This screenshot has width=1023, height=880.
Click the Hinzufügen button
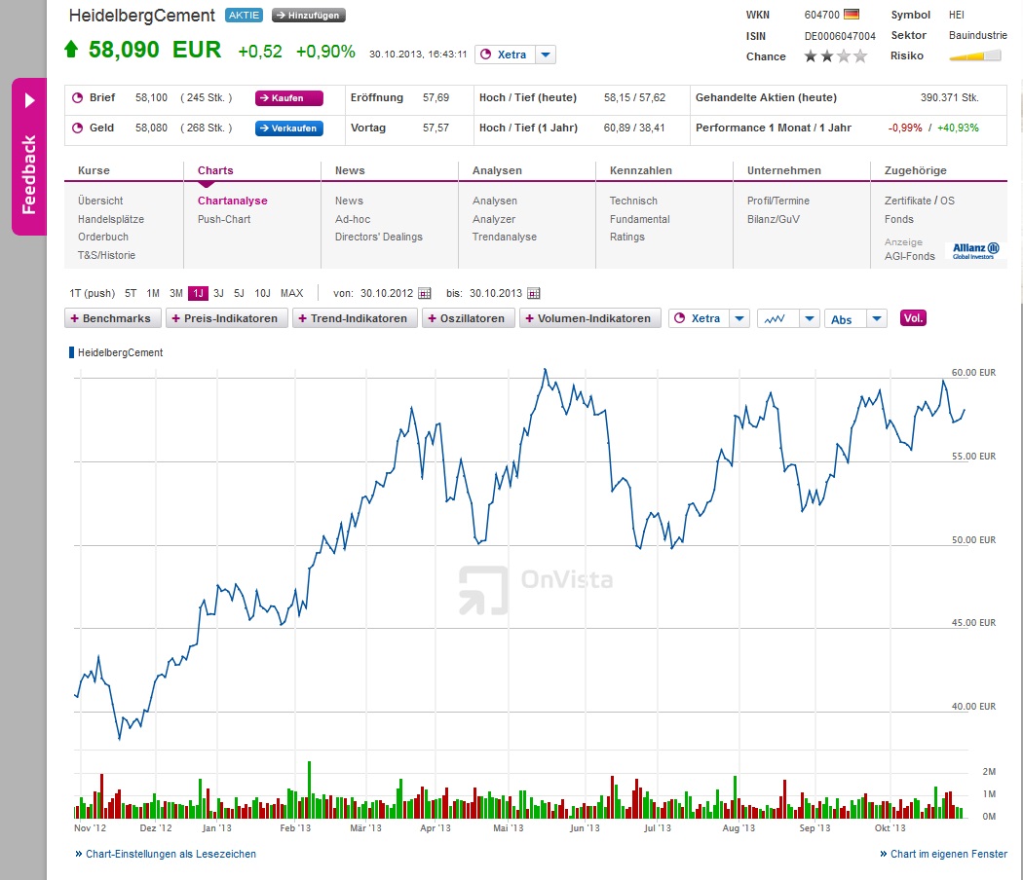point(309,15)
